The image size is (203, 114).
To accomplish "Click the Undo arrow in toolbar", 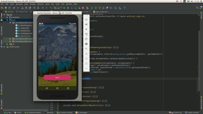I will click(x=14, y=8).
